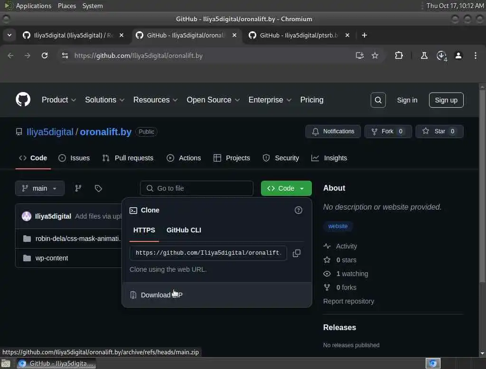This screenshot has height=369, width=486.
Task: Switch to the Security tab
Action: pos(281,157)
